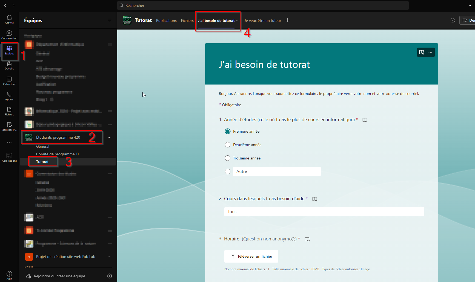Open the Comité de programme TI channel
The image size is (475, 282).
[58, 154]
